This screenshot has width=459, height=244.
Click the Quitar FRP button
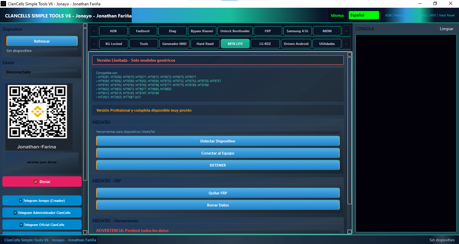click(218, 193)
